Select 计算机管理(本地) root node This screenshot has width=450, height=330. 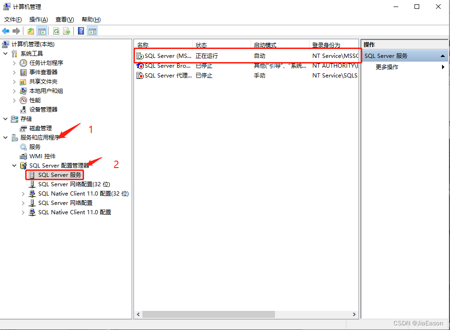(33, 44)
